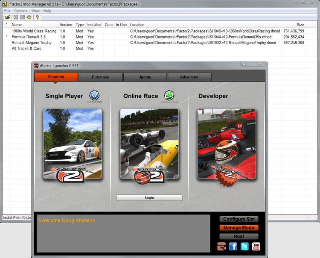Open the Twitter icon link
This screenshot has height=258, width=320.
click(x=244, y=246)
